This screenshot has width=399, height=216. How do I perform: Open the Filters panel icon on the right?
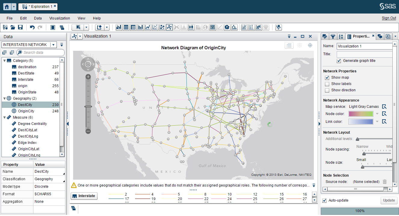click(333, 36)
